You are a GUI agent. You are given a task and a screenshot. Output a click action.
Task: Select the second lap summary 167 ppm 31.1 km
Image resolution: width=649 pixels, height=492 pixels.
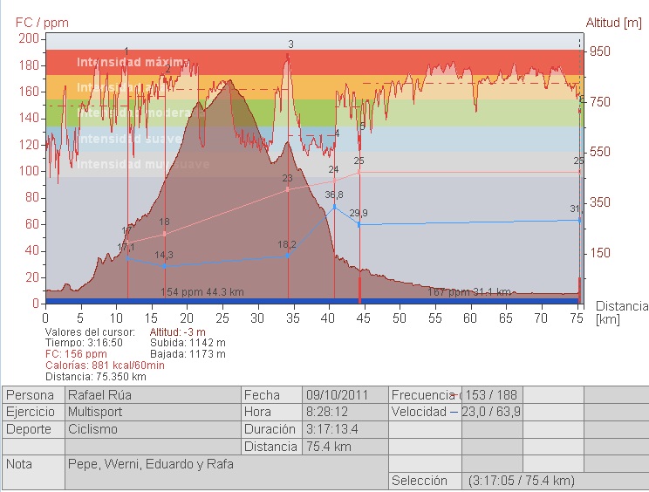469,291
